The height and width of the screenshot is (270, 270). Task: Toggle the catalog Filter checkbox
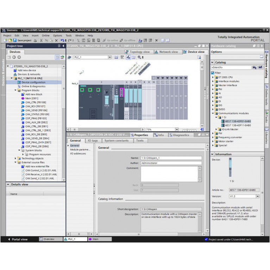click(x=213, y=73)
